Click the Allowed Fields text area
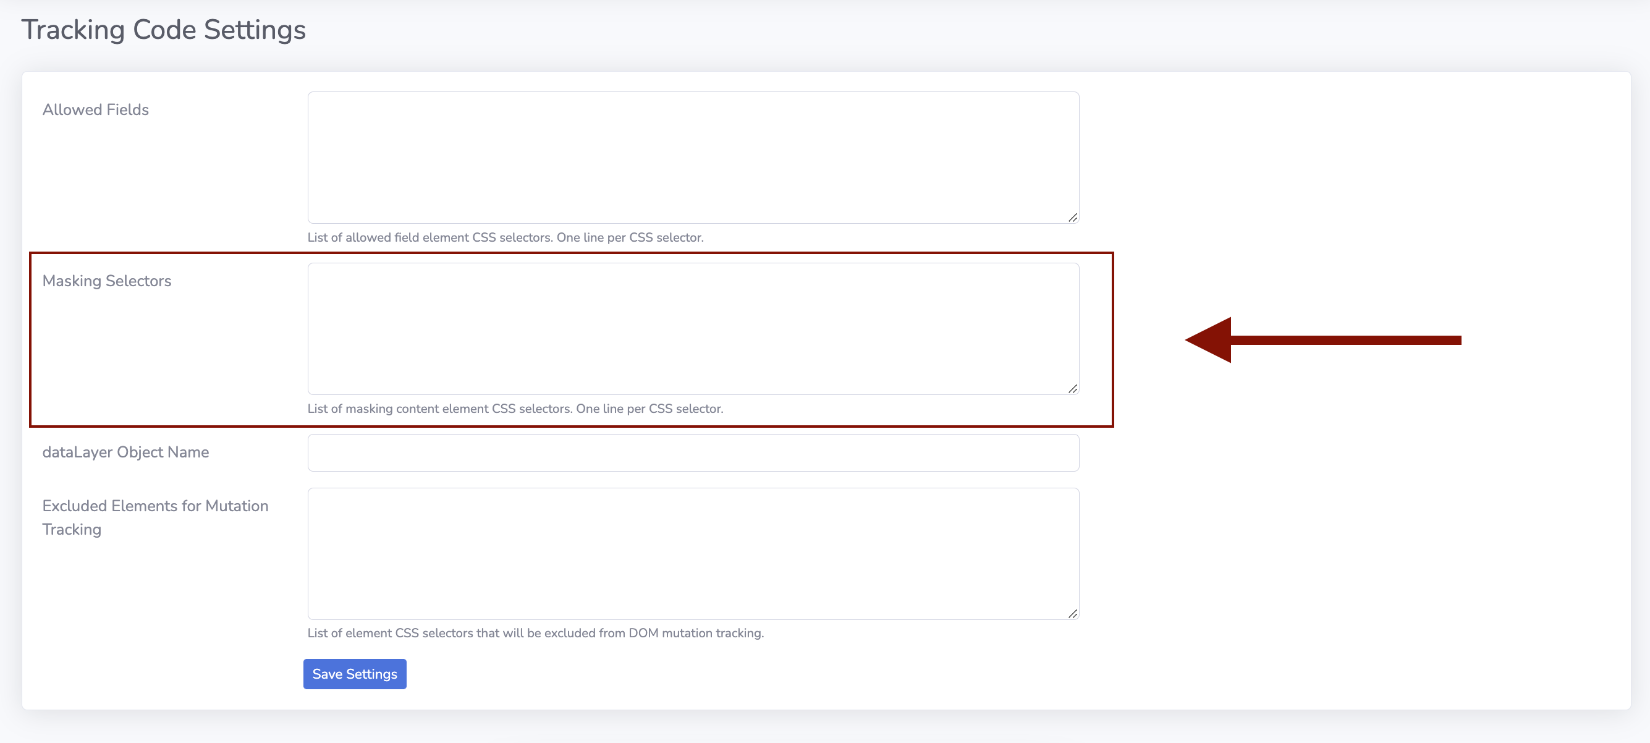 tap(693, 158)
